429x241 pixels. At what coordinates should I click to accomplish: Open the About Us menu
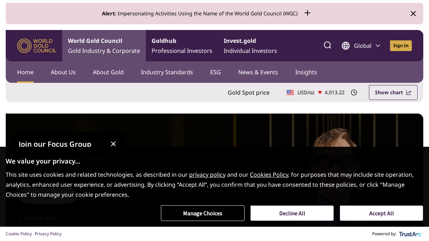pyautogui.click(x=63, y=72)
